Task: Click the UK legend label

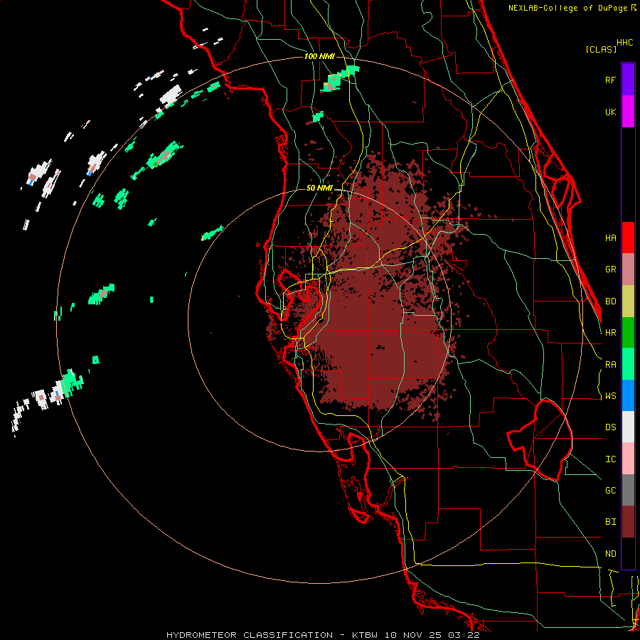Action: [610, 112]
